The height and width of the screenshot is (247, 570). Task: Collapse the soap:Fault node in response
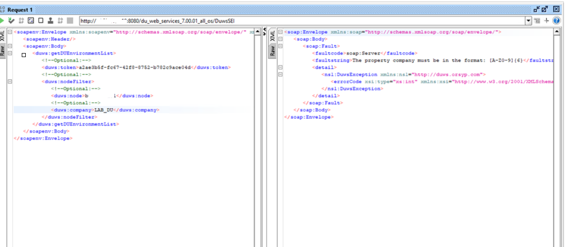coord(281,46)
